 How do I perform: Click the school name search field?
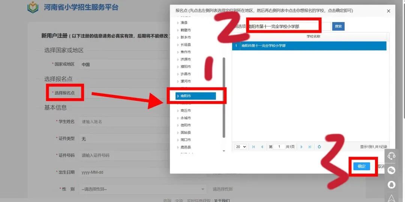coord(288,26)
